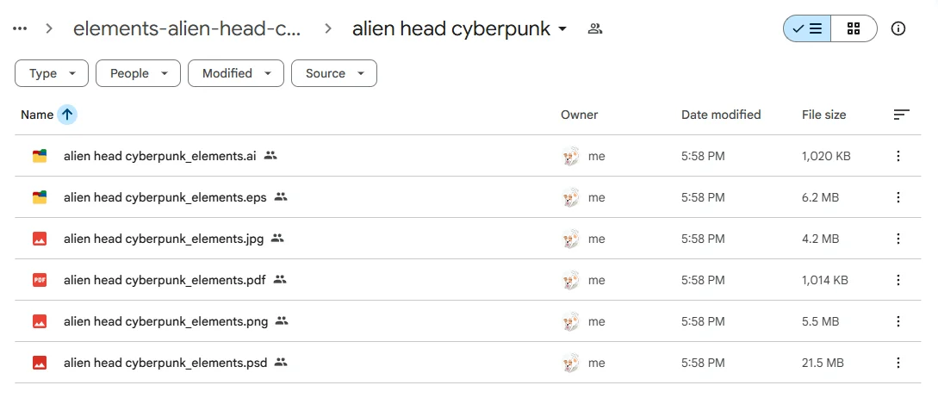This screenshot has height=404, width=938.
Task: Click the Name column header
Action: coord(37,115)
